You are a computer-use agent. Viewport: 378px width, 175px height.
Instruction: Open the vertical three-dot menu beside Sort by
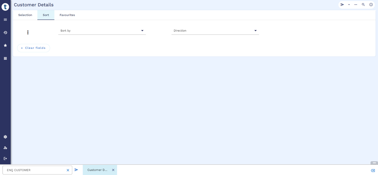pyautogui.click(x=28, y=33)
